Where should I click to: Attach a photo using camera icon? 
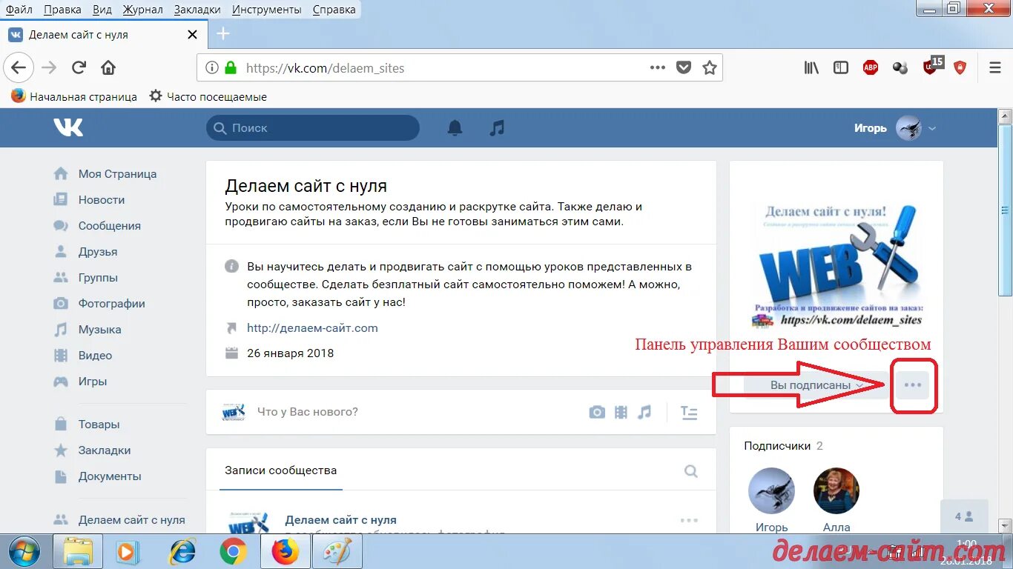point(597,412)
